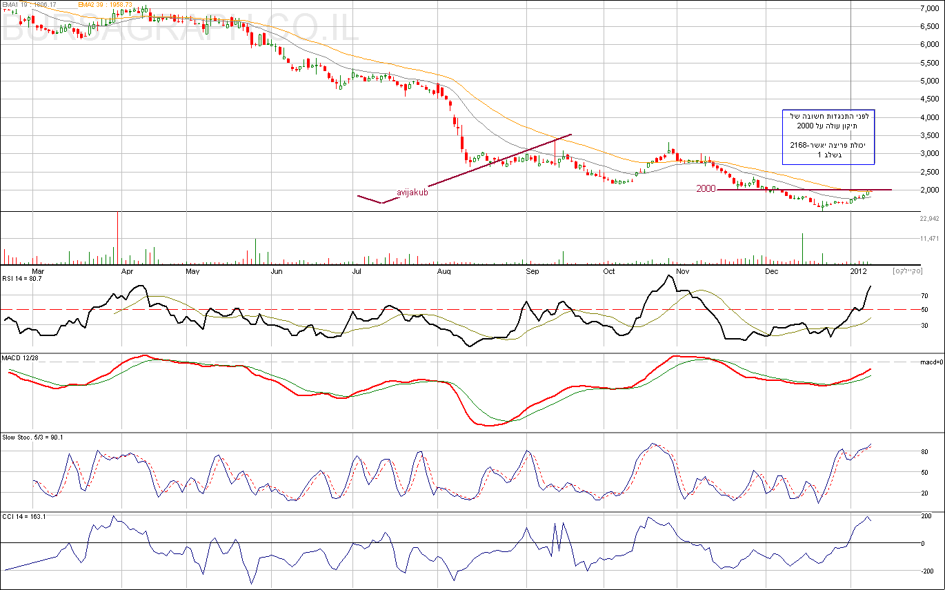Select the Hebrew annotation text box
The height and width of the screenshot is (590, 945).
(x=828, y=137)
